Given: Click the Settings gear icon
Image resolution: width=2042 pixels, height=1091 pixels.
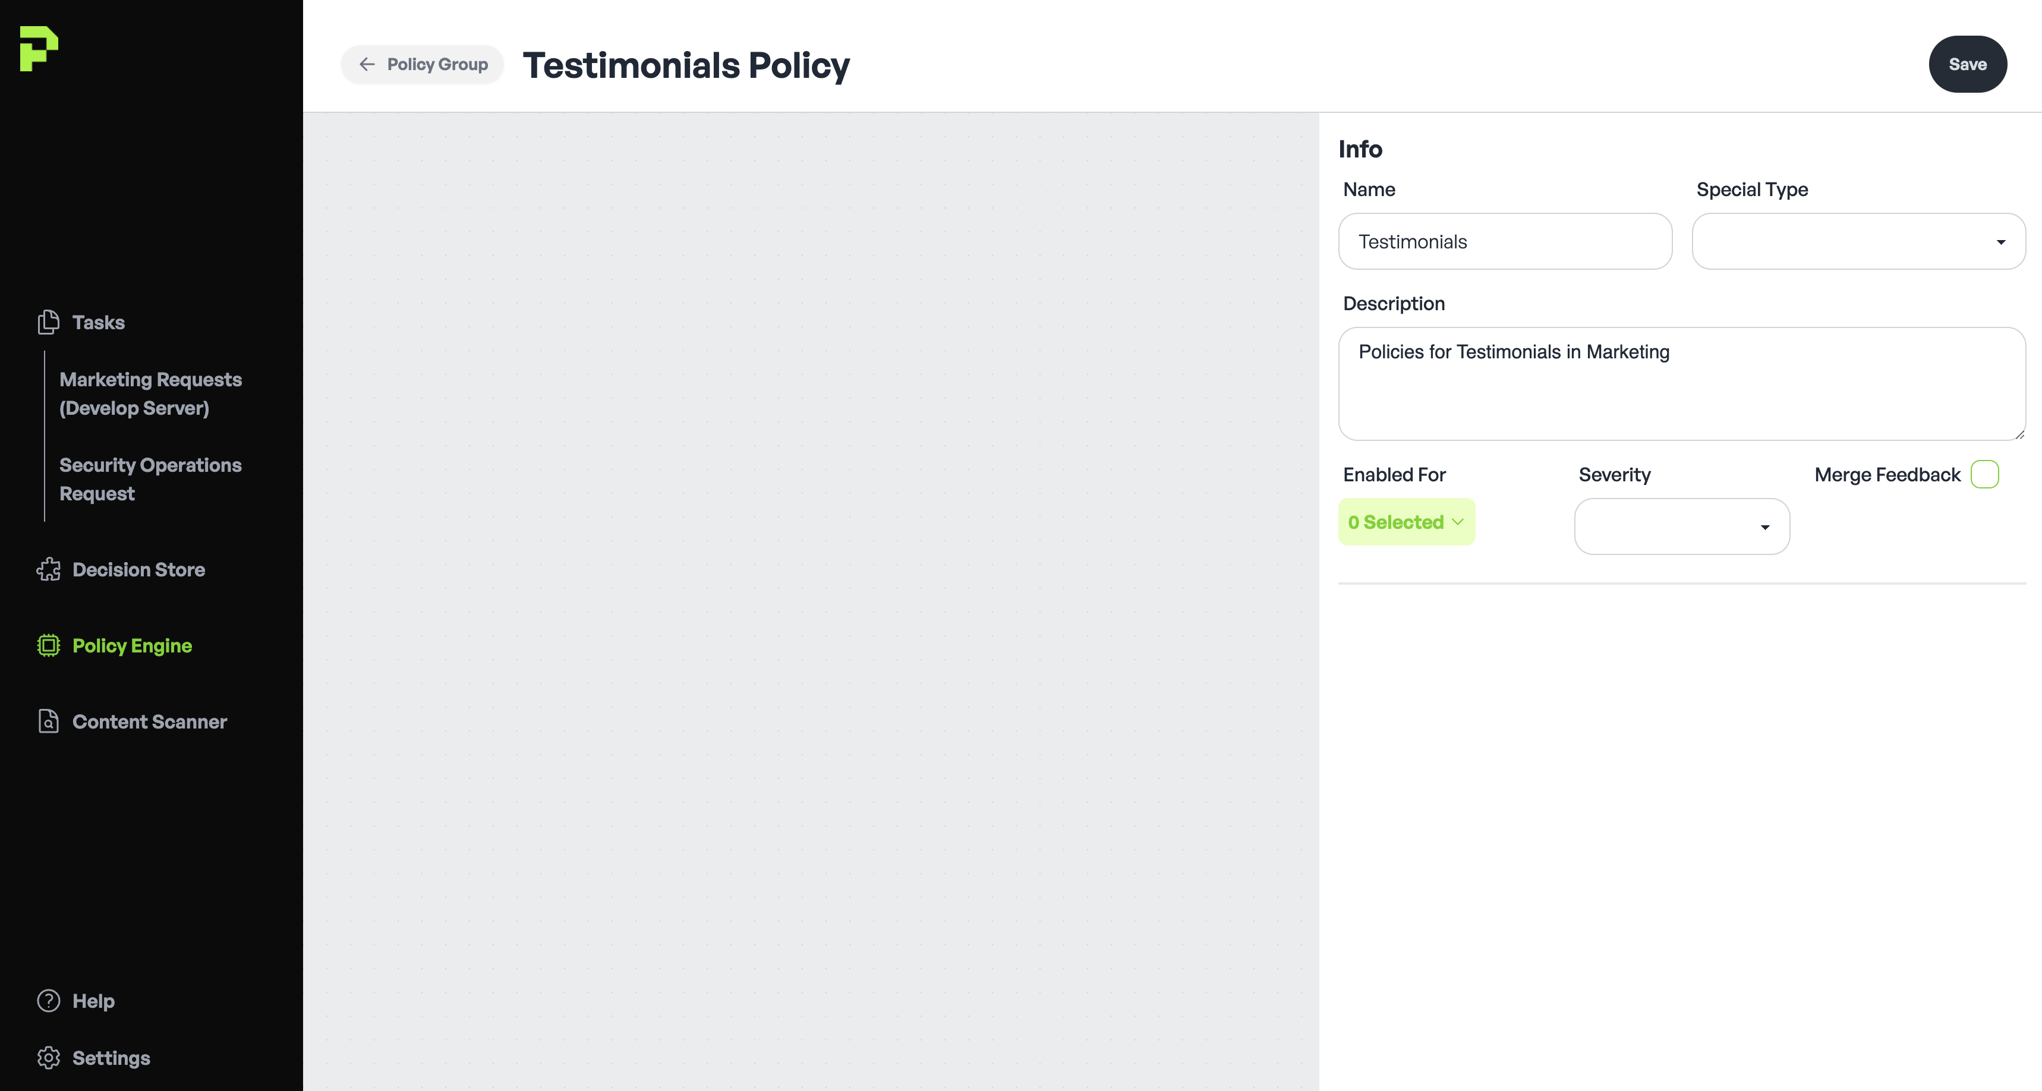Looking at the screenshot, I should point(48,1058).
